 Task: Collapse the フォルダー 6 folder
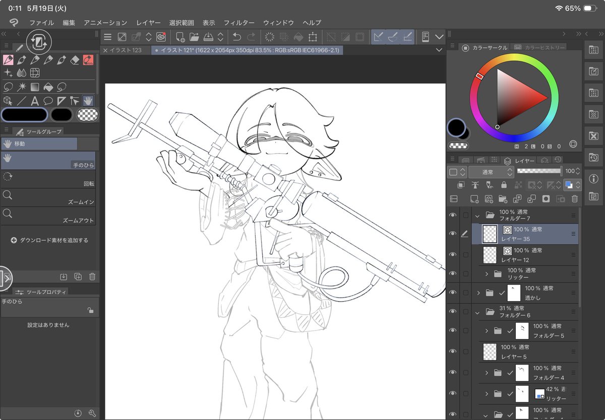click(477, 312)
